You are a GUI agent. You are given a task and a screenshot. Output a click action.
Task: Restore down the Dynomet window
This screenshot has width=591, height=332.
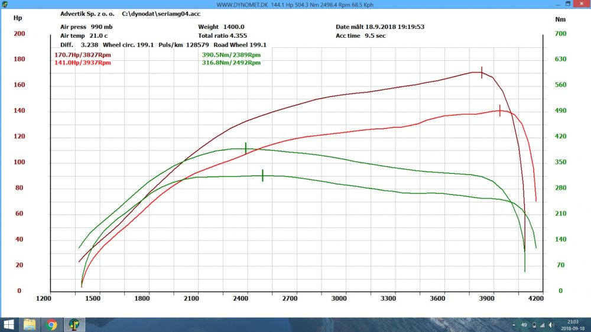point(568,4)
